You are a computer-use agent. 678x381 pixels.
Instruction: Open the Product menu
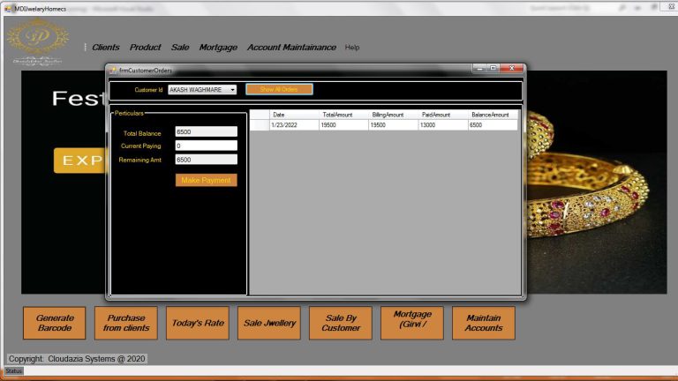146,48
